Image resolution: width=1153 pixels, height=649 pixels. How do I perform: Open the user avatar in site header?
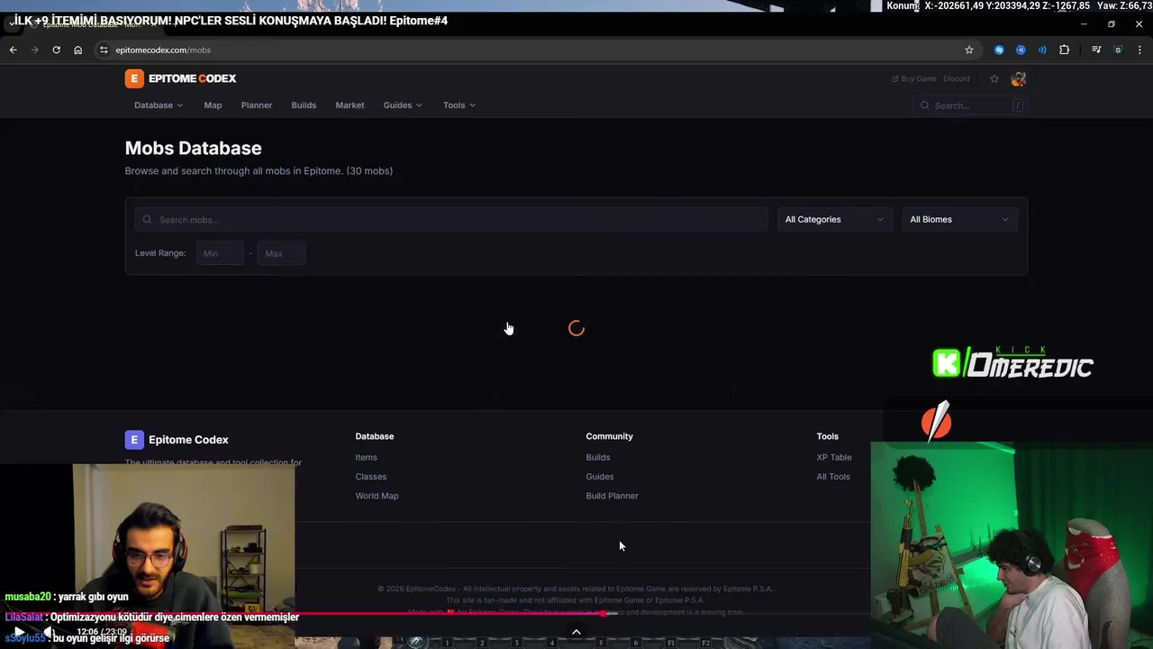tap(1019, 79)
